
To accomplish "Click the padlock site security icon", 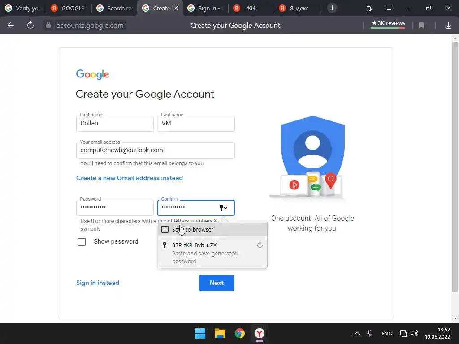I will click(x=48, y=25).
